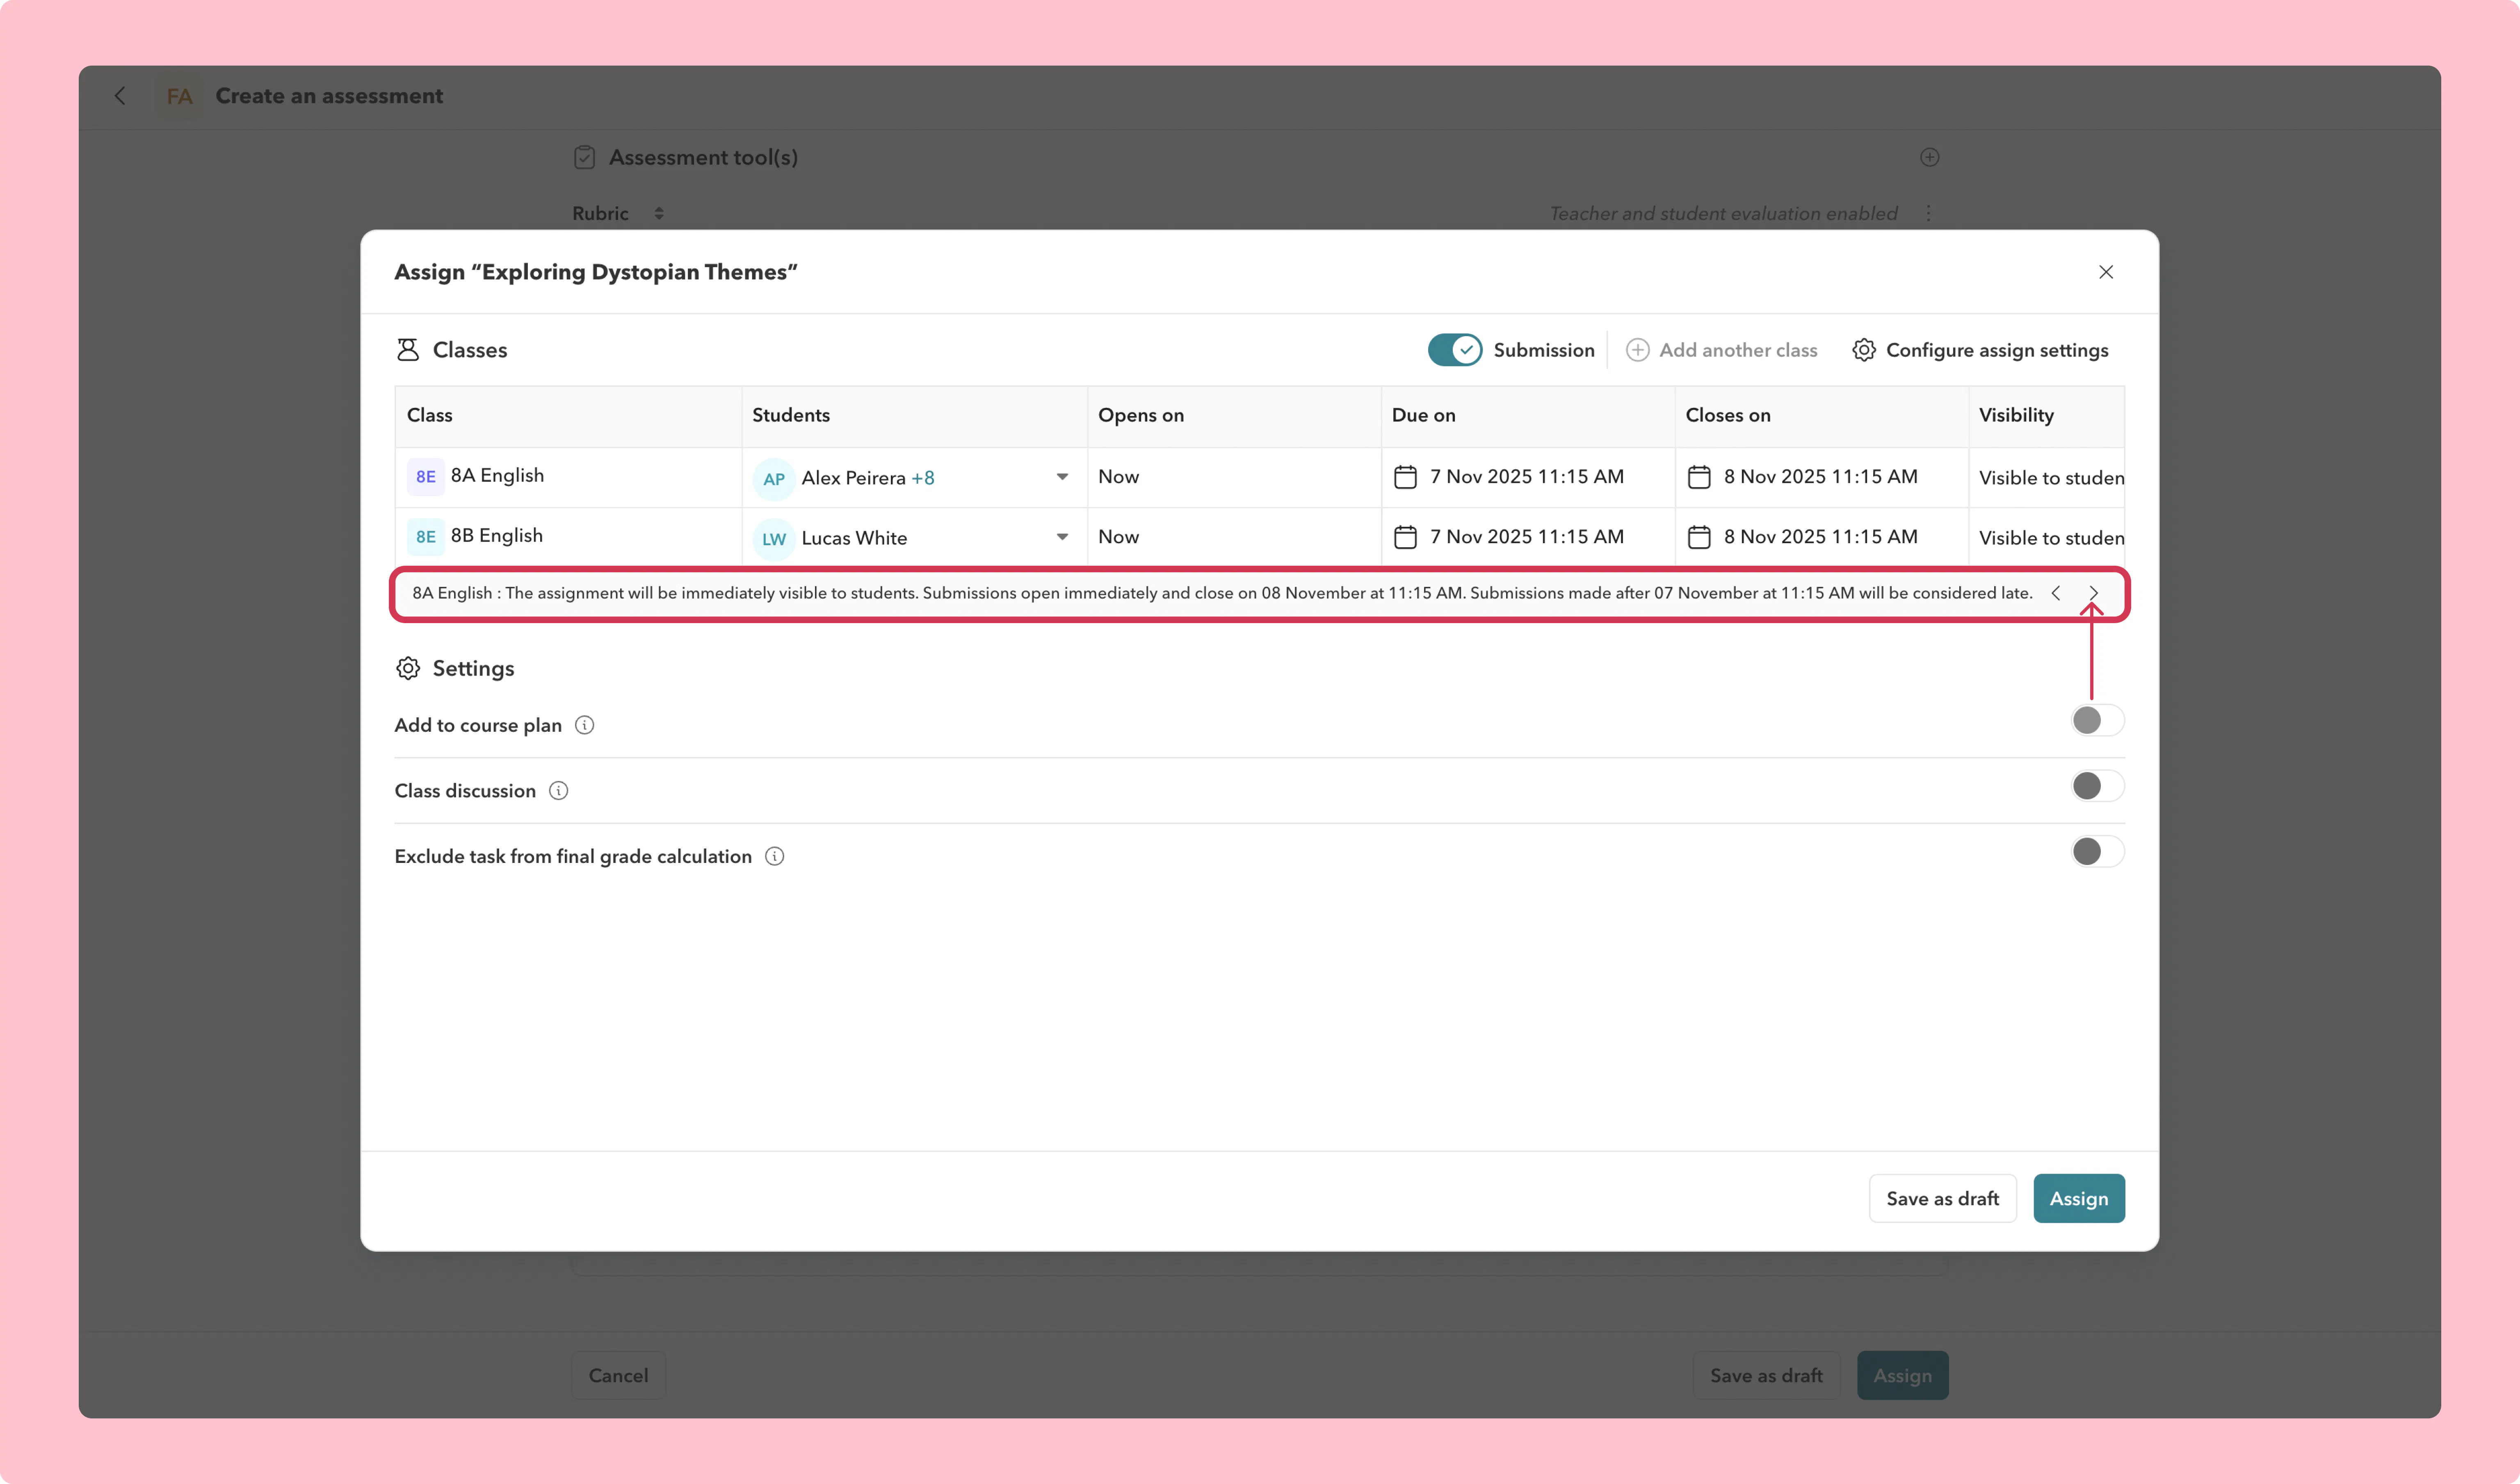The height and width of the screenshot is (1484, 2520).
Task: Go to previous class summary message
Action: [x=2056, y=593]
